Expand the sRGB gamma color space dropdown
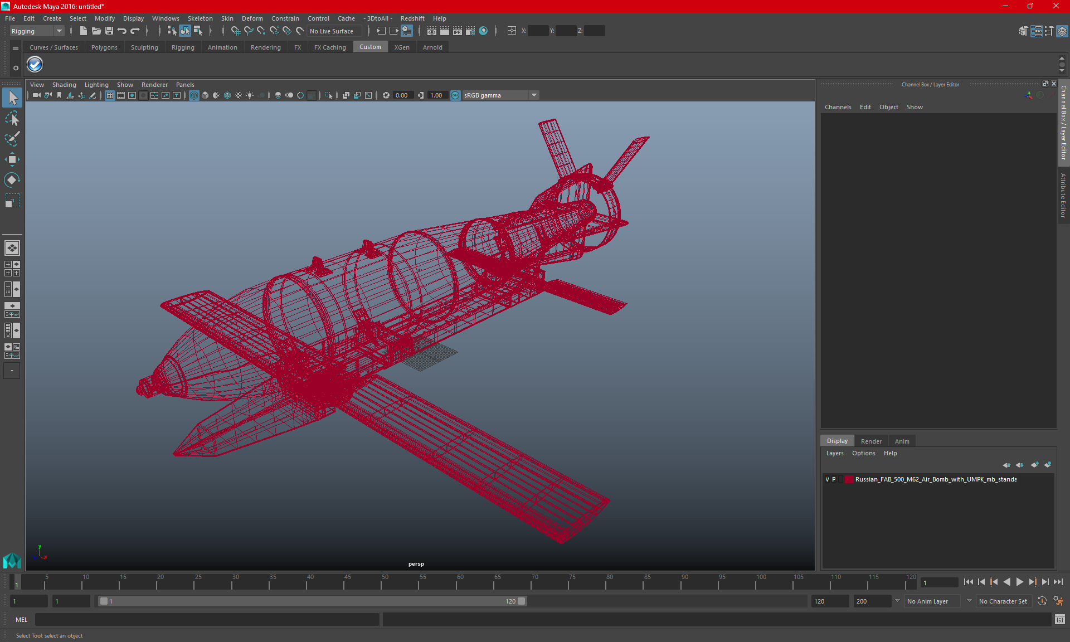 coord(534,95)
